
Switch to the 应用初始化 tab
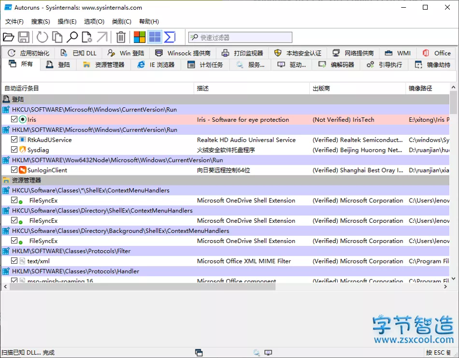pyautogui.click(x=29, y=53)
